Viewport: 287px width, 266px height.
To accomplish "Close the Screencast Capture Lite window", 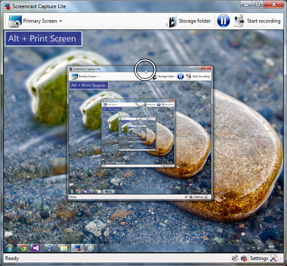I will pyautogui.click(x=274, y=4).
